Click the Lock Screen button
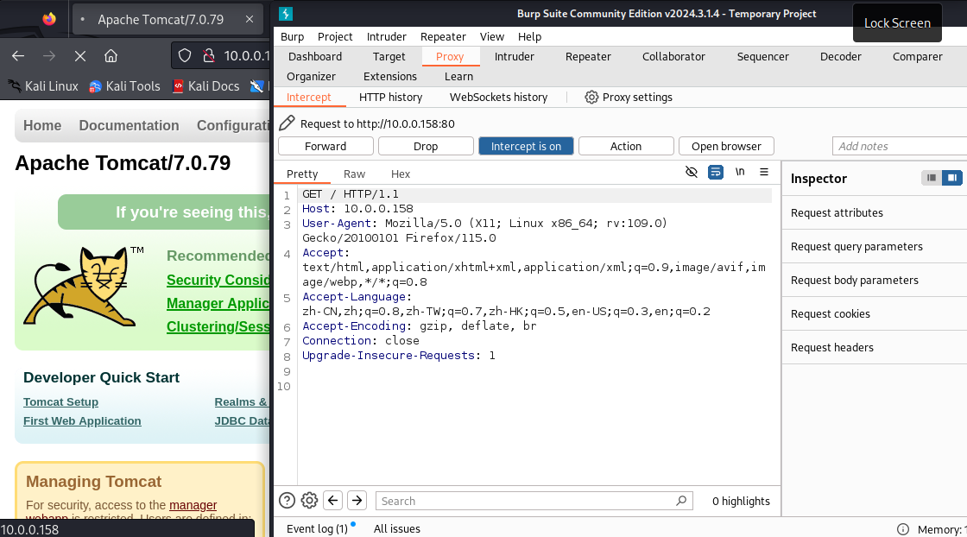Screen dimensions: 967x537 [x=897, y=22]
